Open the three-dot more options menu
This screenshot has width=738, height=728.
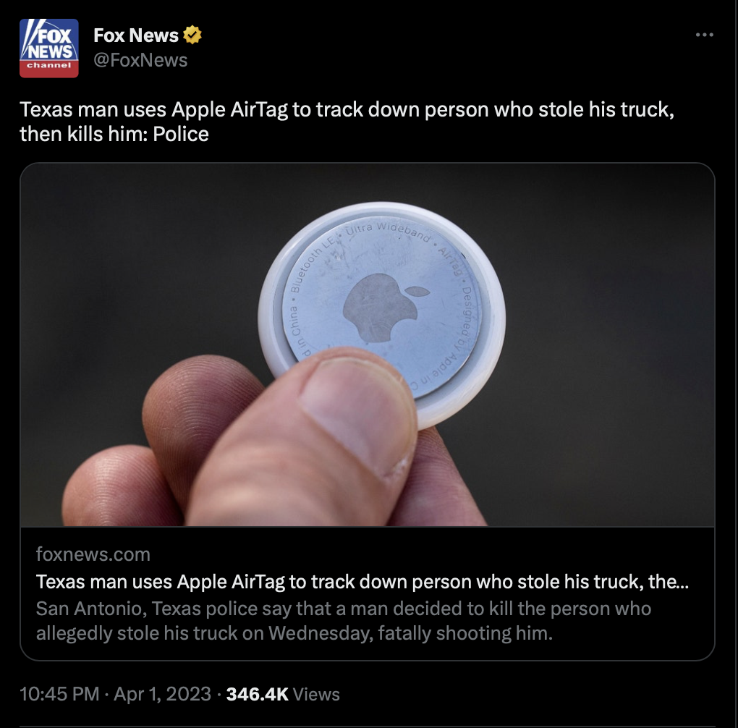pyautogui.click(x=704, y=35)
